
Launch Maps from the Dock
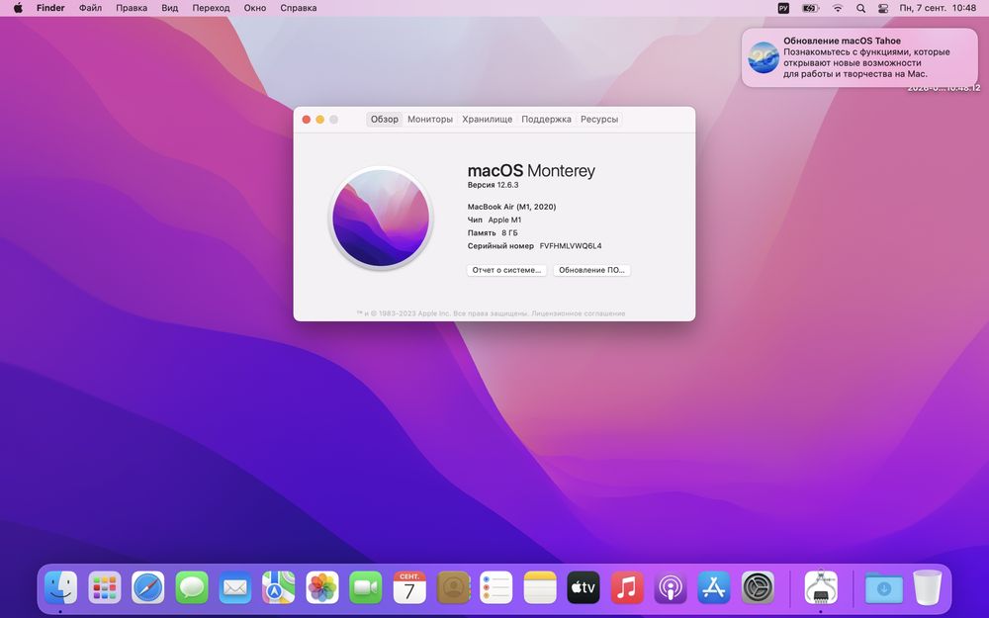tap(279, 587)
